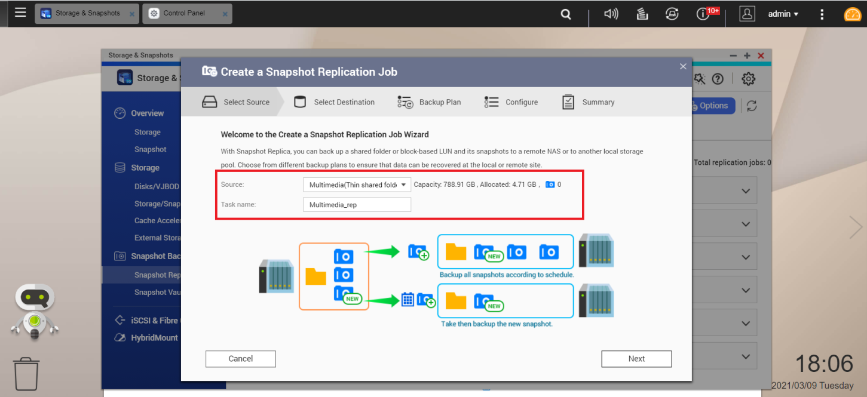The image size is (867, 397).
Task: Open Storage & Snapshots settings gear
Action: [x=748, y=79]
